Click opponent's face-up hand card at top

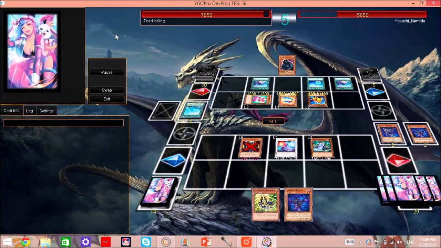pos(287,65)
